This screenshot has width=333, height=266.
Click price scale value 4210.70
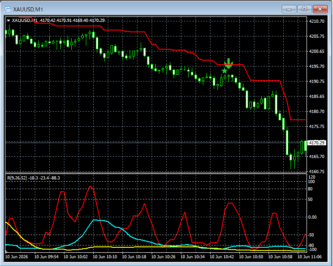point(317,21)
